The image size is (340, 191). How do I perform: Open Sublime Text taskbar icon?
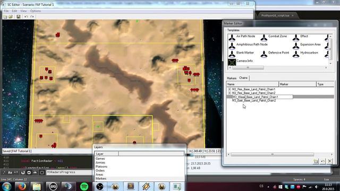point(131,186)
